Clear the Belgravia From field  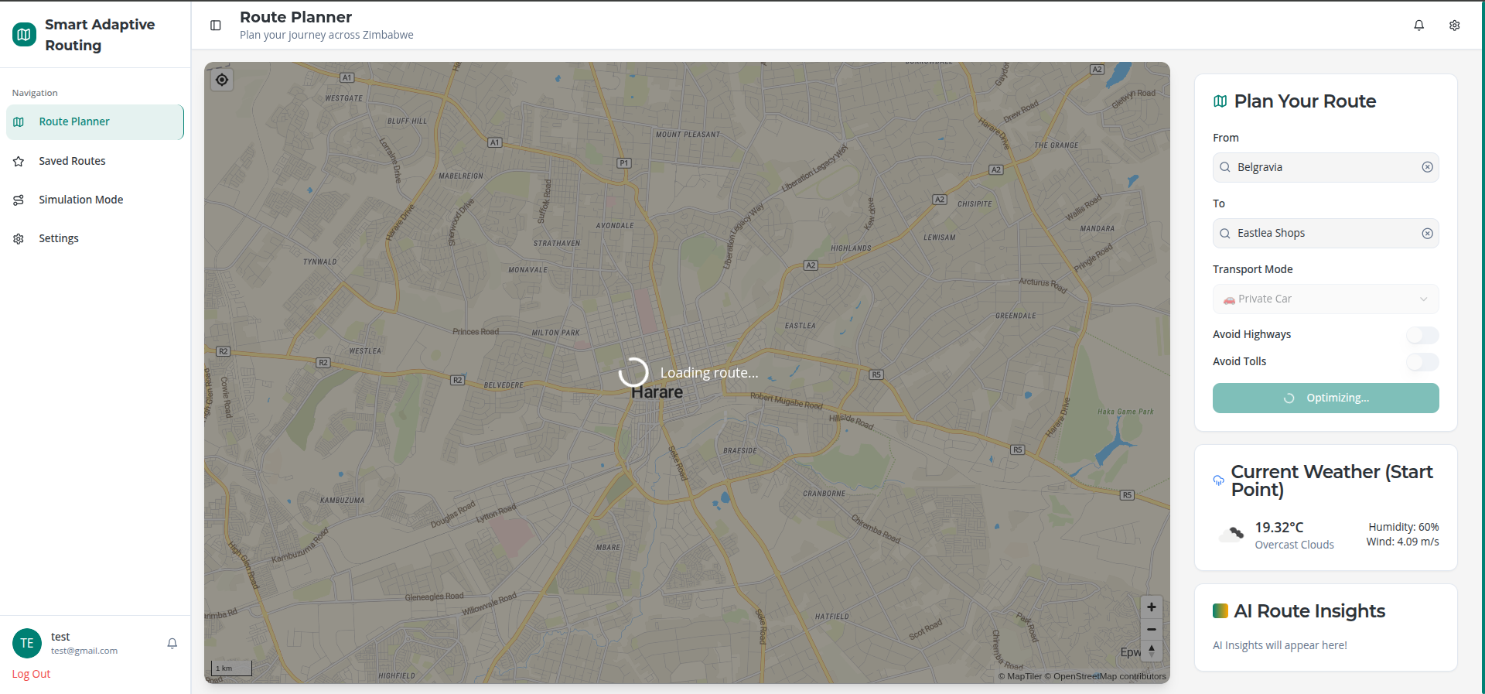pyautogui.click(x=1427, y=167)
